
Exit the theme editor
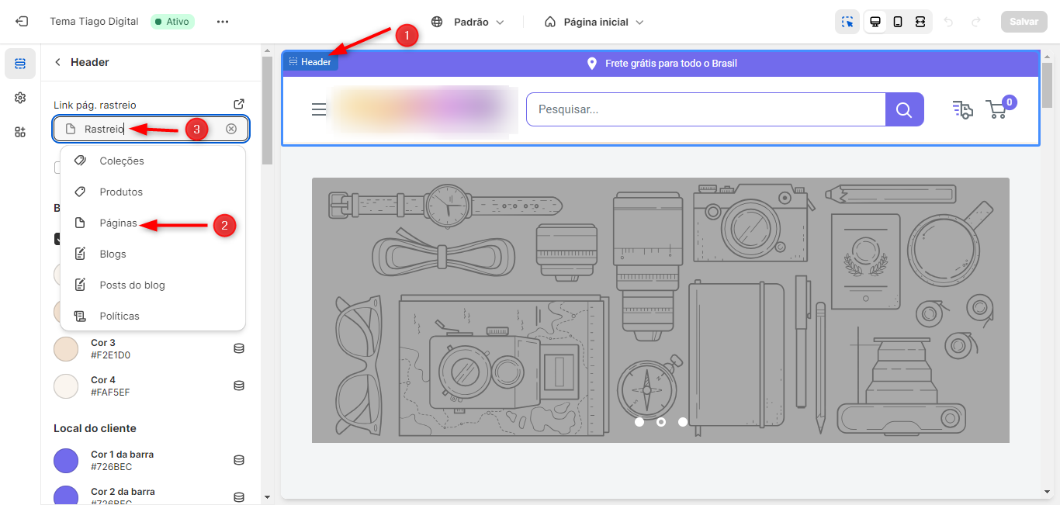22,22
